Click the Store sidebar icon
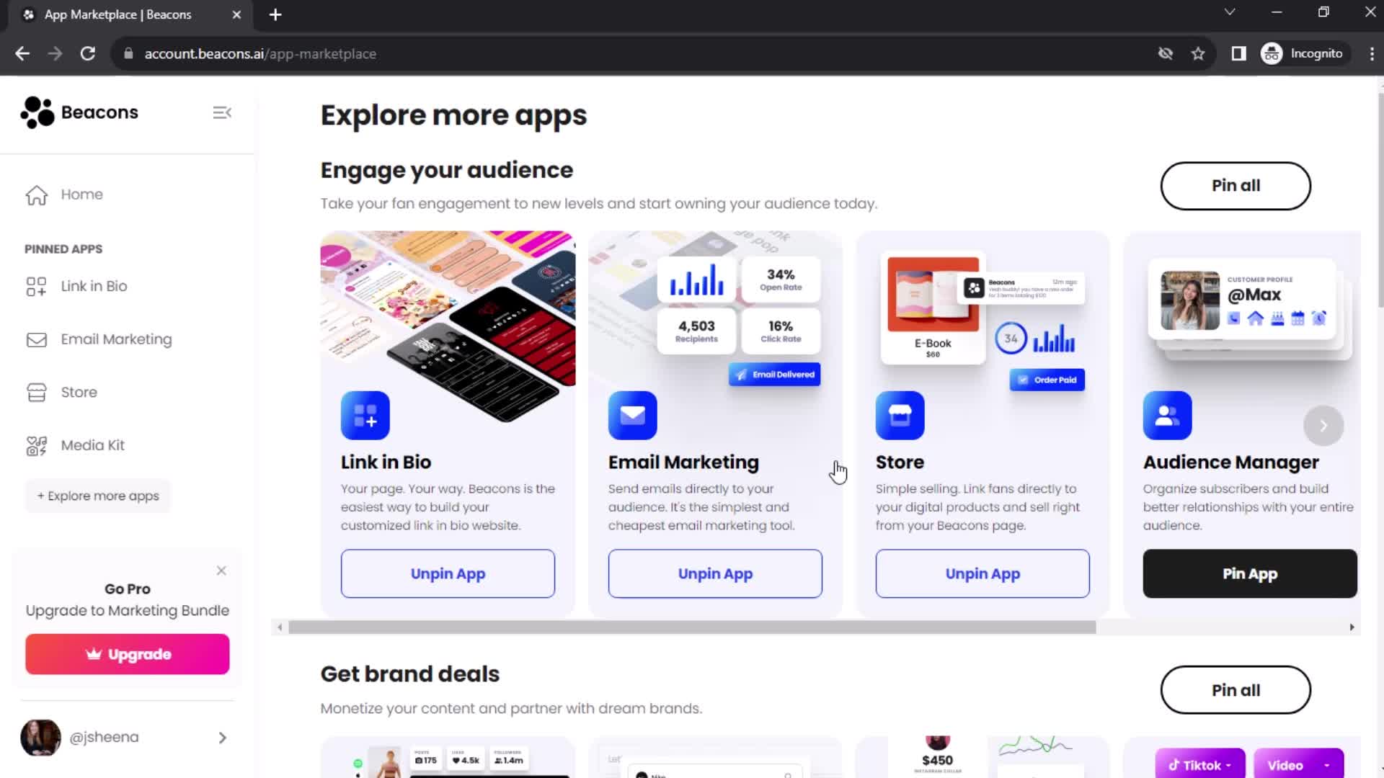Image resolution: width=1384 pixels, height=778 pixels. click(x=36, y=391)
